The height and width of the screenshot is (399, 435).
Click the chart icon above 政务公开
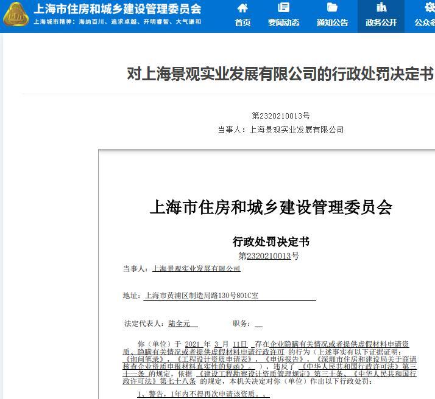pyautogui.click(x=381, y=7)
